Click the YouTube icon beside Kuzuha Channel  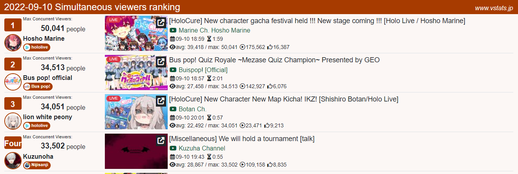173,148
